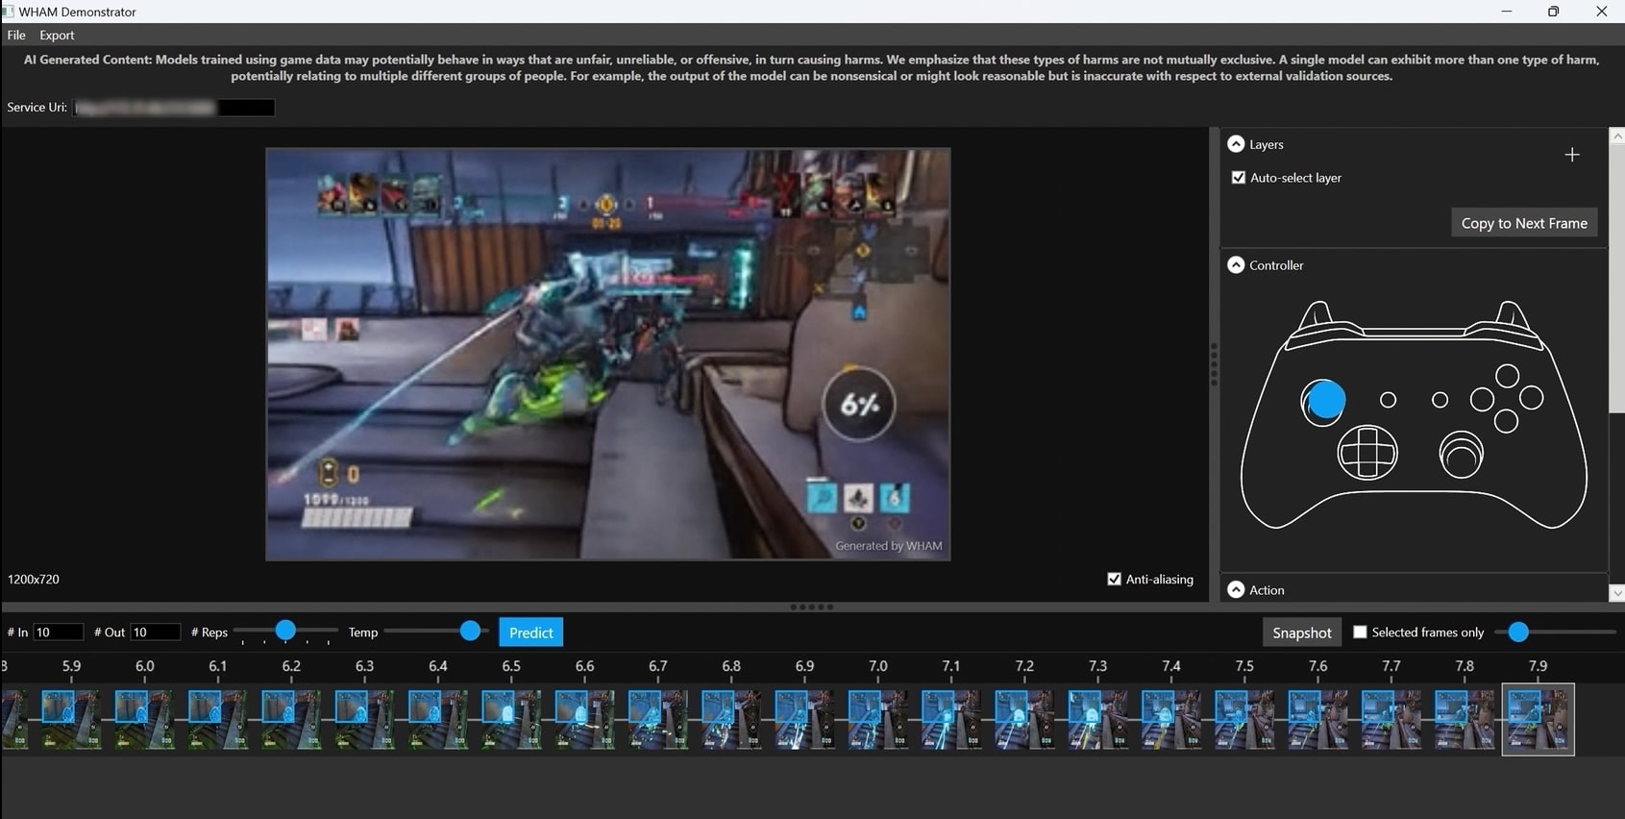Image resolution: width=1625 pixels, height=819 pixels.
Task: Open the Export menu
Action: click(57, 35)
